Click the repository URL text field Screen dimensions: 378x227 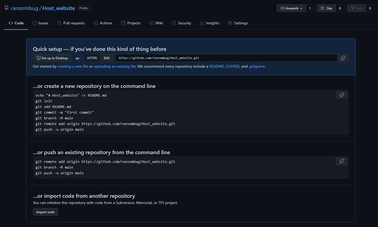click(226, 58)
